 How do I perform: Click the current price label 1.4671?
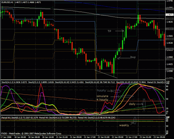click(170, 15)
